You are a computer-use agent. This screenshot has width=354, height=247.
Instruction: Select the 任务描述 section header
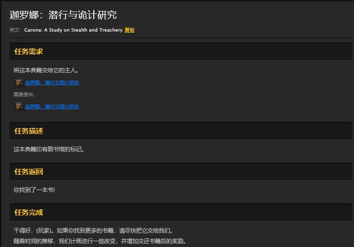pyautogui.click(x=29, y=131)
